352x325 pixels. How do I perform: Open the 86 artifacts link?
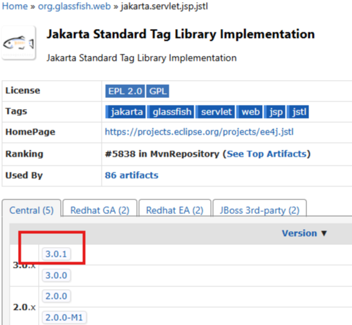(131, 175)
